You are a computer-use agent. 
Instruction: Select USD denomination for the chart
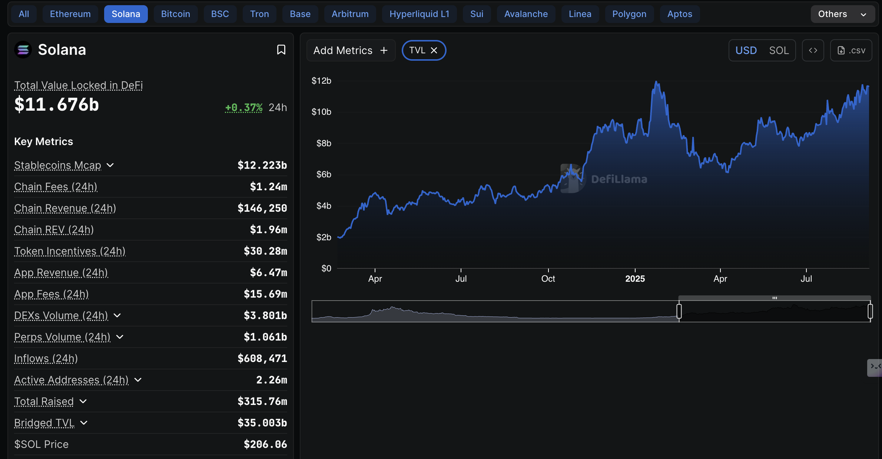[x=746, y=50]
